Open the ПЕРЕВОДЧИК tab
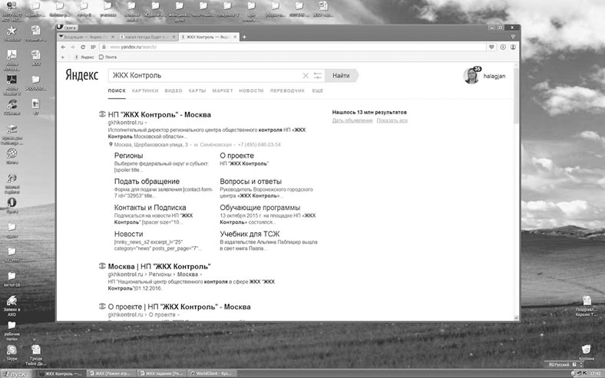This screenshot has height=378, width=605. 287,90
